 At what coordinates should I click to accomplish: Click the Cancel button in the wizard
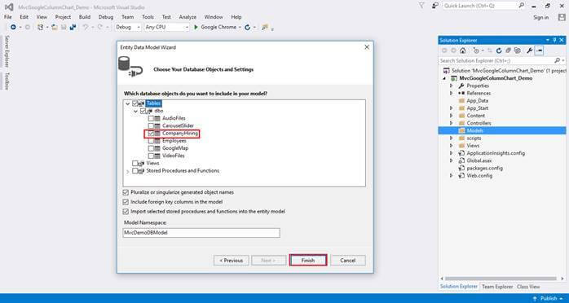[x=348, y=260]
